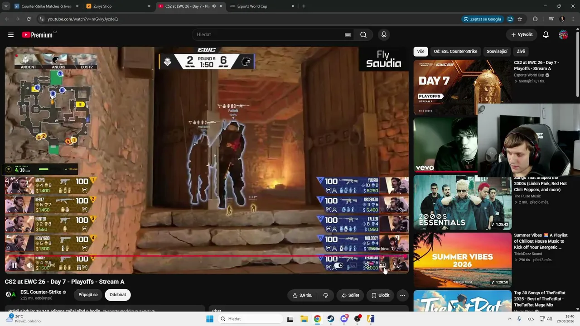This screenshot has width=580, height=326.
Task: Click 'Zeptat se Googlu' button
Action: coord(483,19)
